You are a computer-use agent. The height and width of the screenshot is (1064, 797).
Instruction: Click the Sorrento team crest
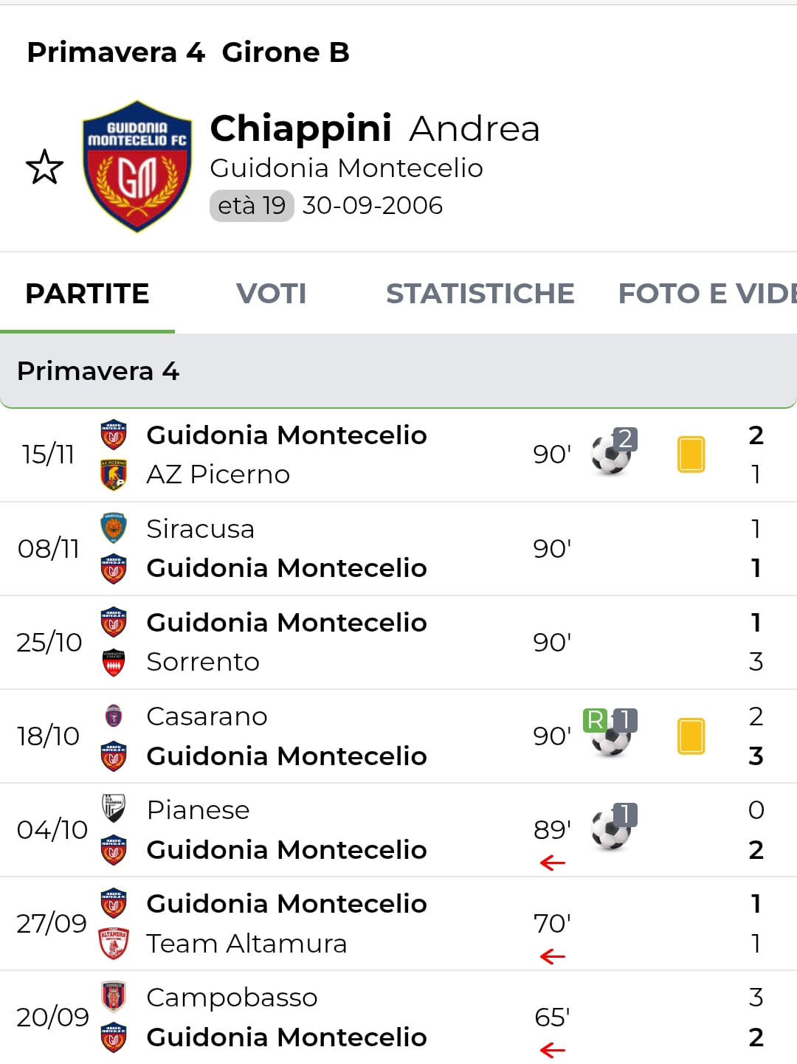(114, 662)
